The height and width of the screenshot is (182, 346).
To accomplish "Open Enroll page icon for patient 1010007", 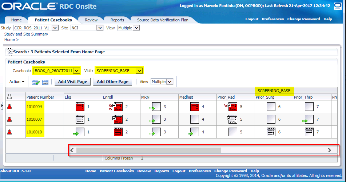I will 118,119.
